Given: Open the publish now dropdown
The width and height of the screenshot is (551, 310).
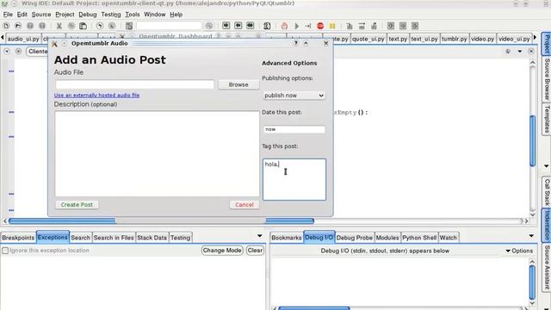Looking at the screenshot, I should pos(294,96).
